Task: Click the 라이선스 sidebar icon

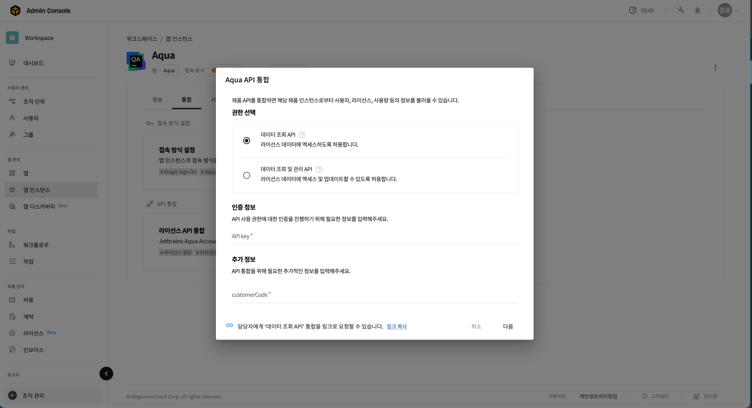Action: coord(12,333)
